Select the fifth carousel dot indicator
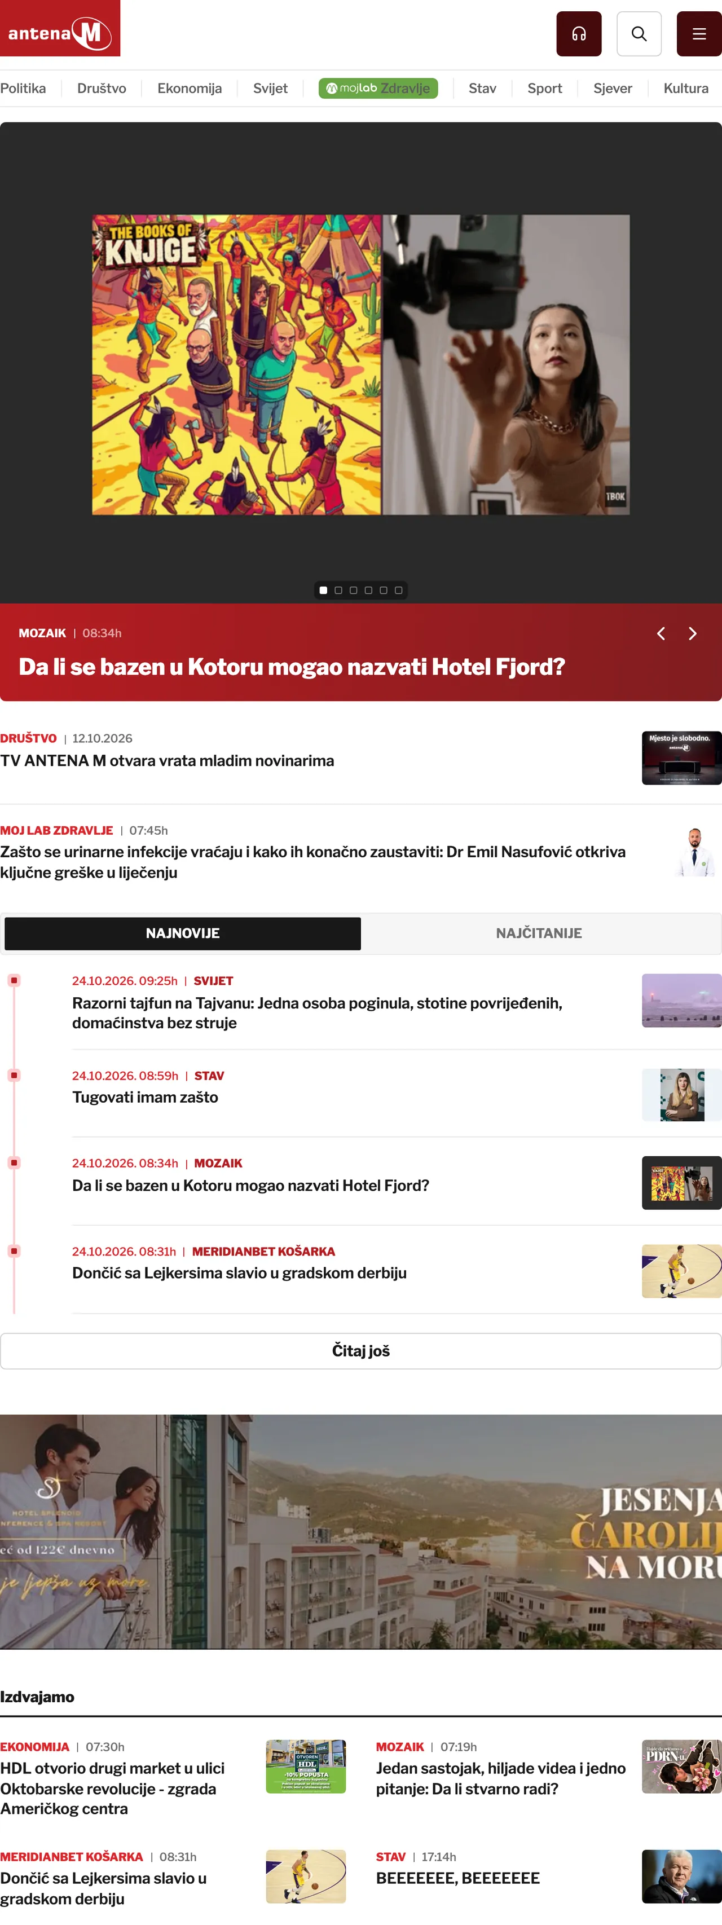This screenshot has width=722, height=1925. 384,591
